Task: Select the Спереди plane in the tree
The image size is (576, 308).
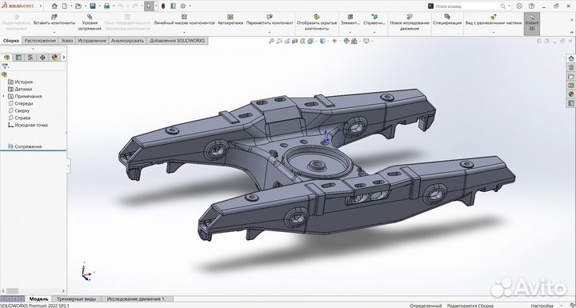Action: coord(23,104)
